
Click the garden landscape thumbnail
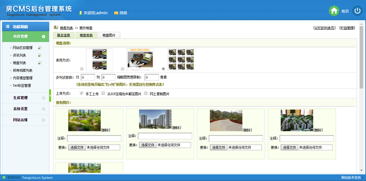click(x=84, y=121)
